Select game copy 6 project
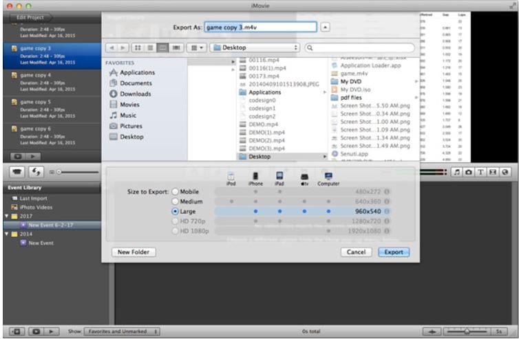Screen dimensions: 519x339 point(52,135)
